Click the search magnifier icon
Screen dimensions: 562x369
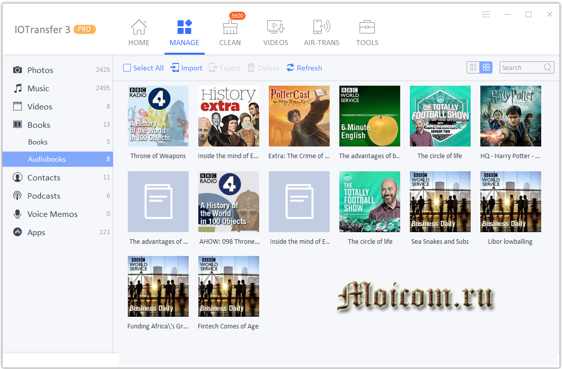click(548, 67)
